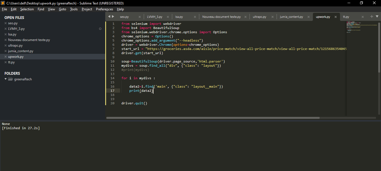Open jumia_content.py from the sidebar
The image size is (381, 171).
[x=21, y=51]
